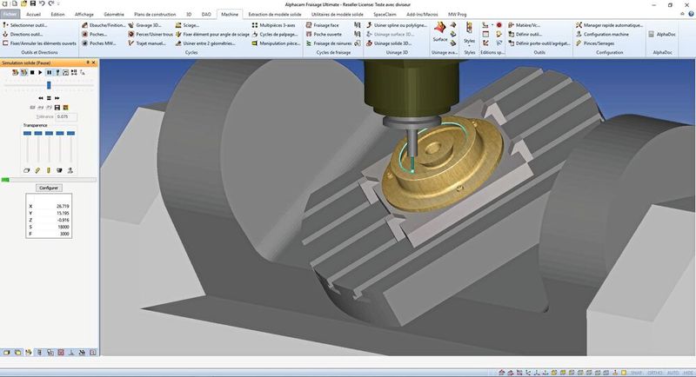Switch to the Géométrie tab
This screenshot has height=377, width=696.
pyautogui.click(x=114, y=14)
